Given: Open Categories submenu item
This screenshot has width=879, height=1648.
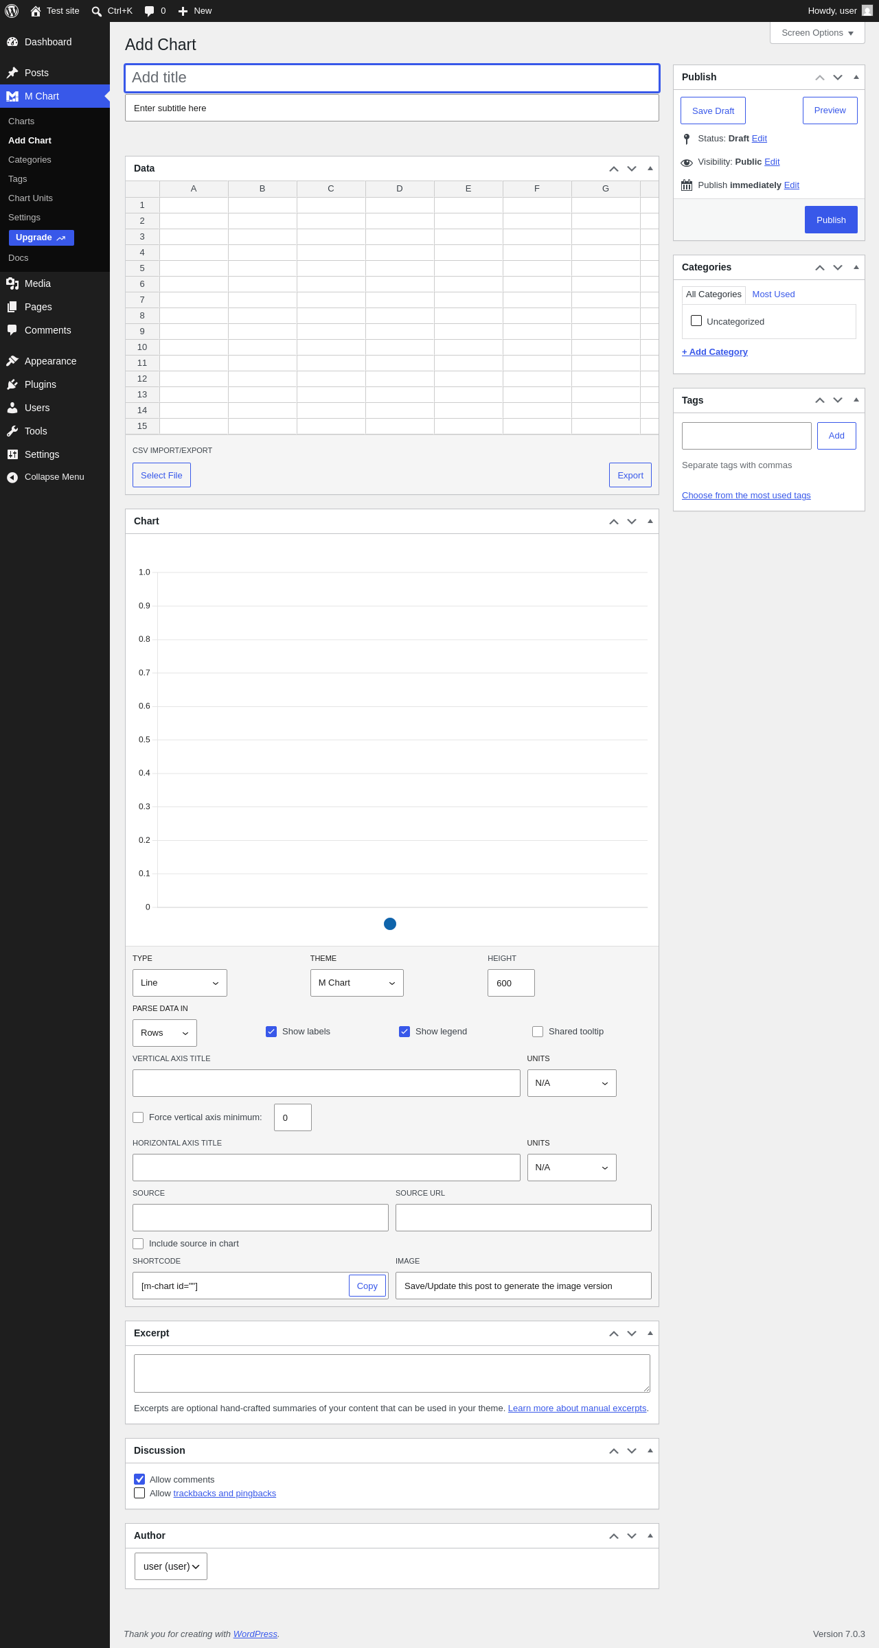Looking at the screenshot, I should pos(30,160).
